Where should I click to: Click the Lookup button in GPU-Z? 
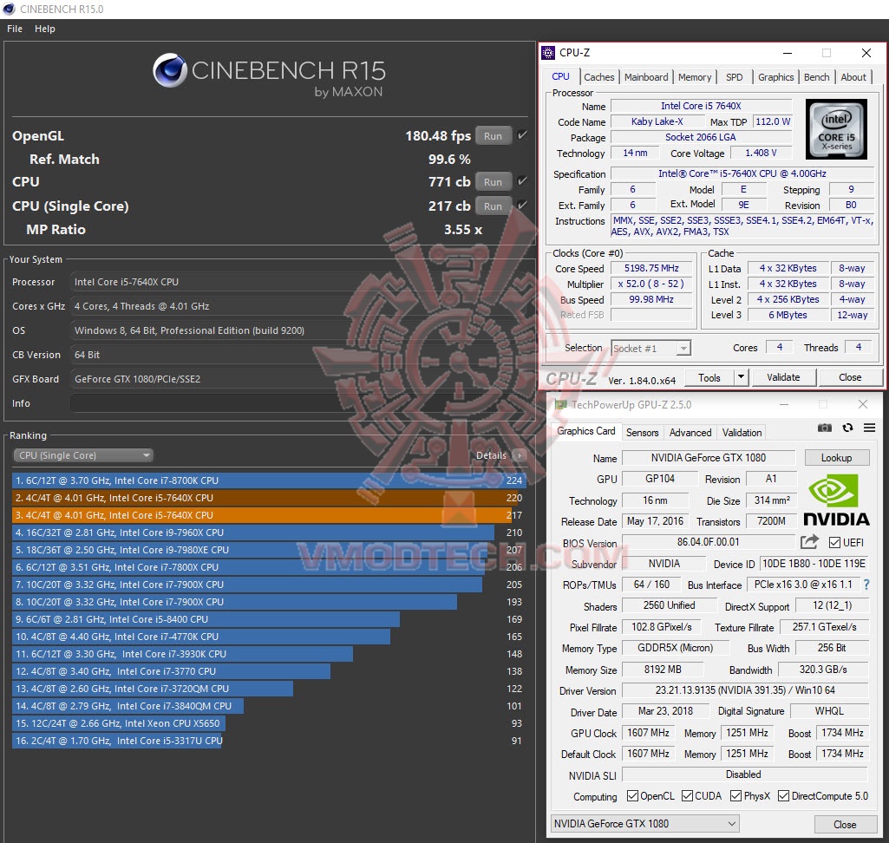pyautogui.click(x=836, y=458)
